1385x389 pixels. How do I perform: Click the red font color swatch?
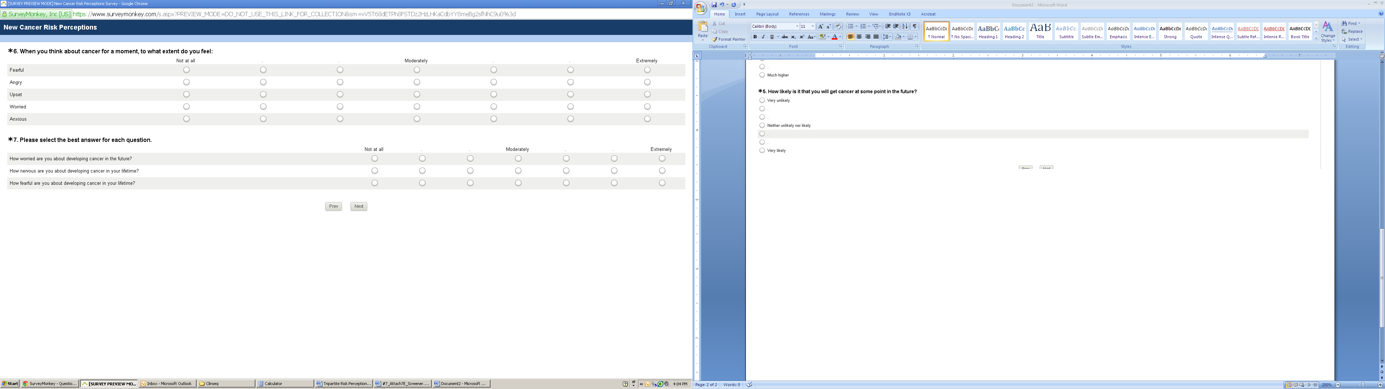[835, 37]
